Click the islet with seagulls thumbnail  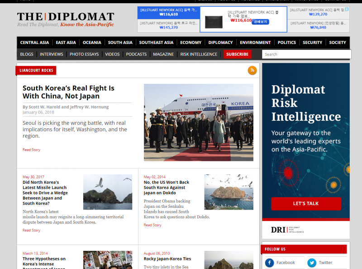(108, 192)
